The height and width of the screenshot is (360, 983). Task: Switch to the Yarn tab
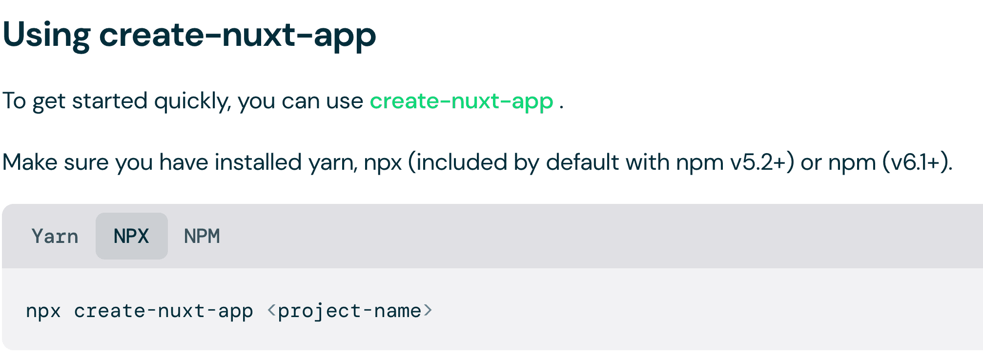point(55,236)
